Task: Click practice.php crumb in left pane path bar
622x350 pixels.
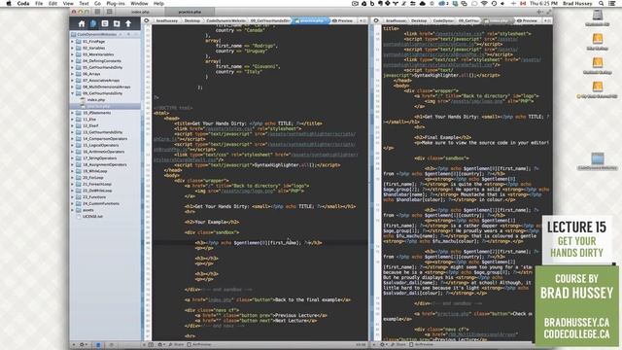Action: [x=311, y=20]
